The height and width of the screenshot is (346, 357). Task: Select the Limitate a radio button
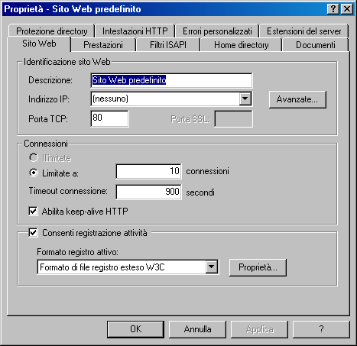(34, 173)
